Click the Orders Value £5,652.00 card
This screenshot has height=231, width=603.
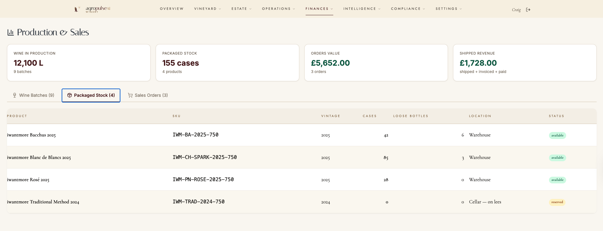coord(376,63)
